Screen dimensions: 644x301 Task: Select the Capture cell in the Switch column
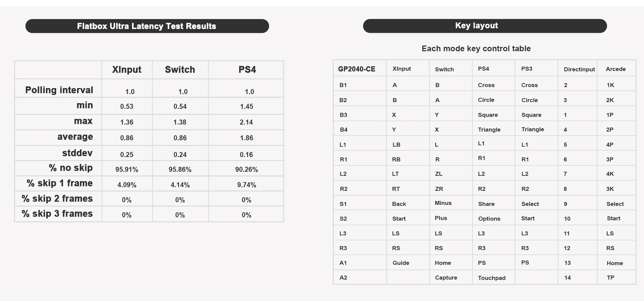pyautogui.click(x=446, y=278)
